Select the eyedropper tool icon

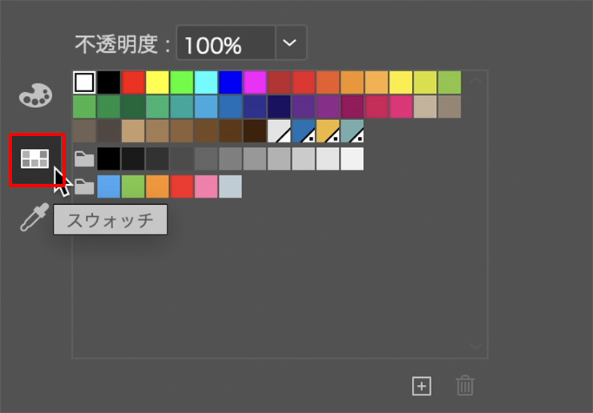[34, 217]
